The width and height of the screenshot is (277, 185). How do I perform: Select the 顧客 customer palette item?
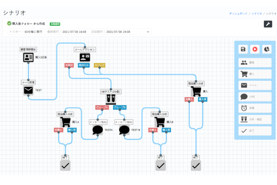click(255, 63)
